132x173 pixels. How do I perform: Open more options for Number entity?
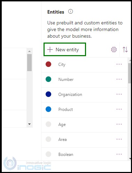click(119, 79)
